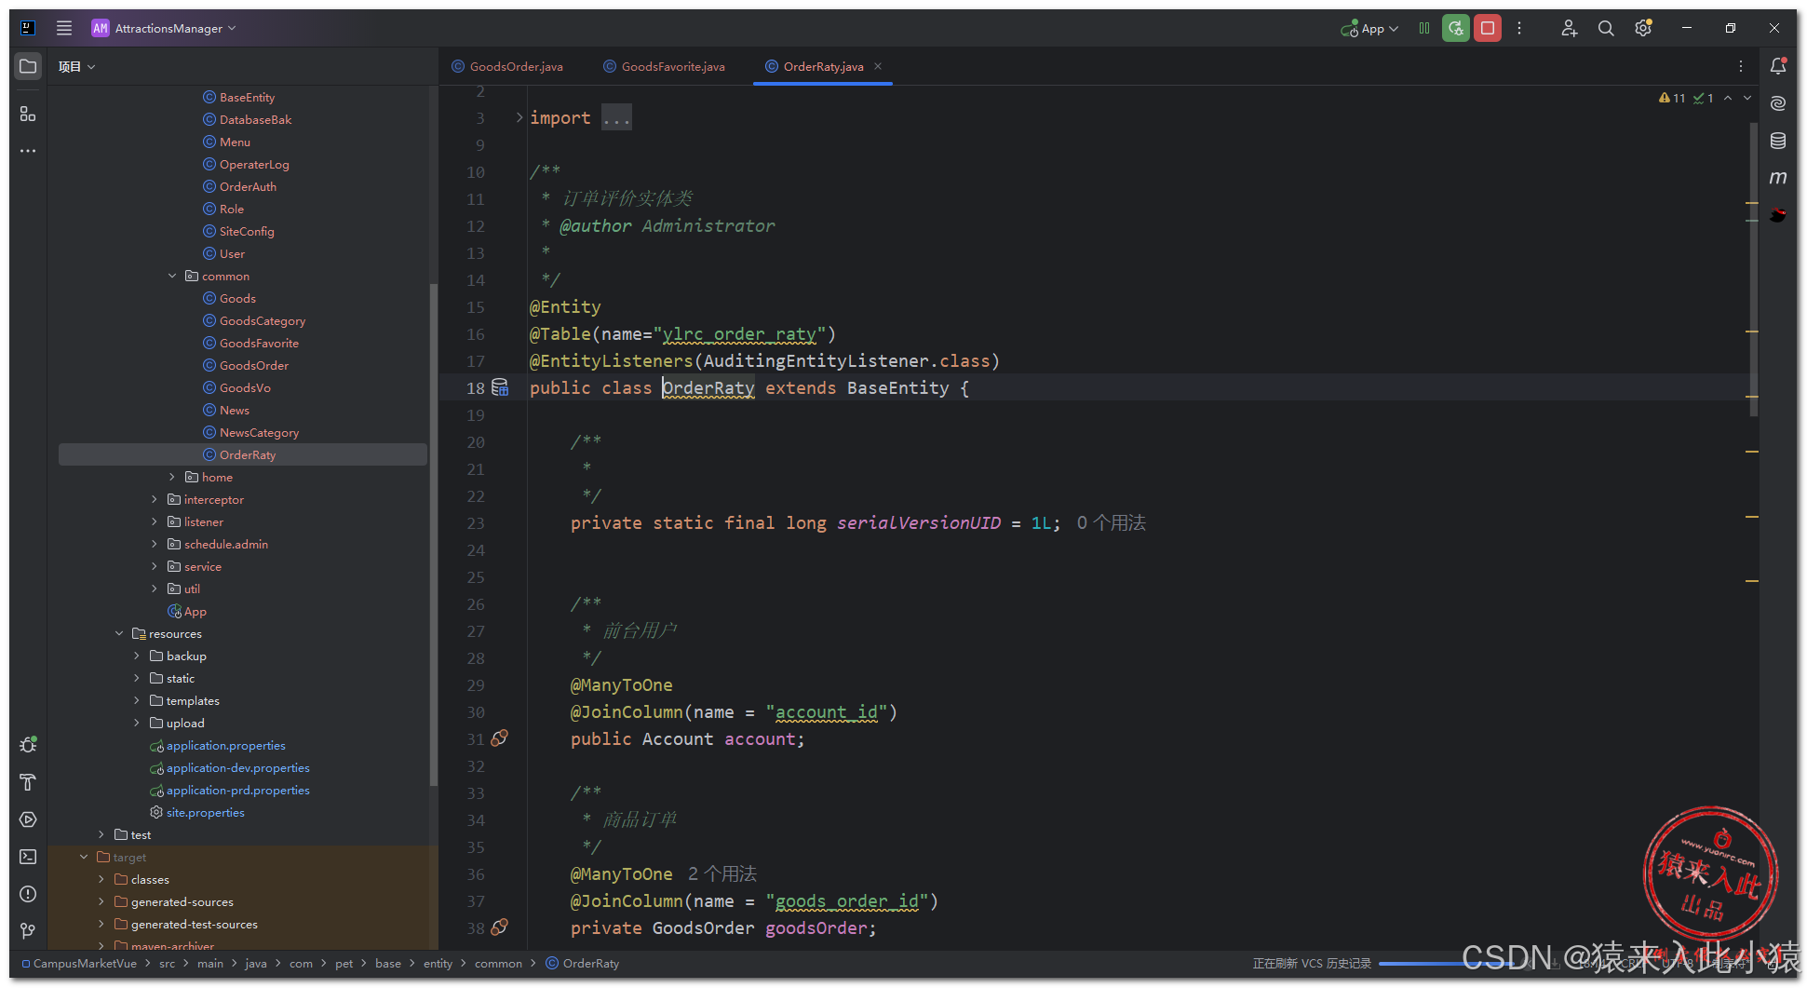Click the folded import ellipsis placeholder
The image size is (1807, 988).
coord(616,117)
